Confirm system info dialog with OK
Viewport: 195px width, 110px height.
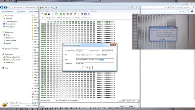[x=87, y=68]
